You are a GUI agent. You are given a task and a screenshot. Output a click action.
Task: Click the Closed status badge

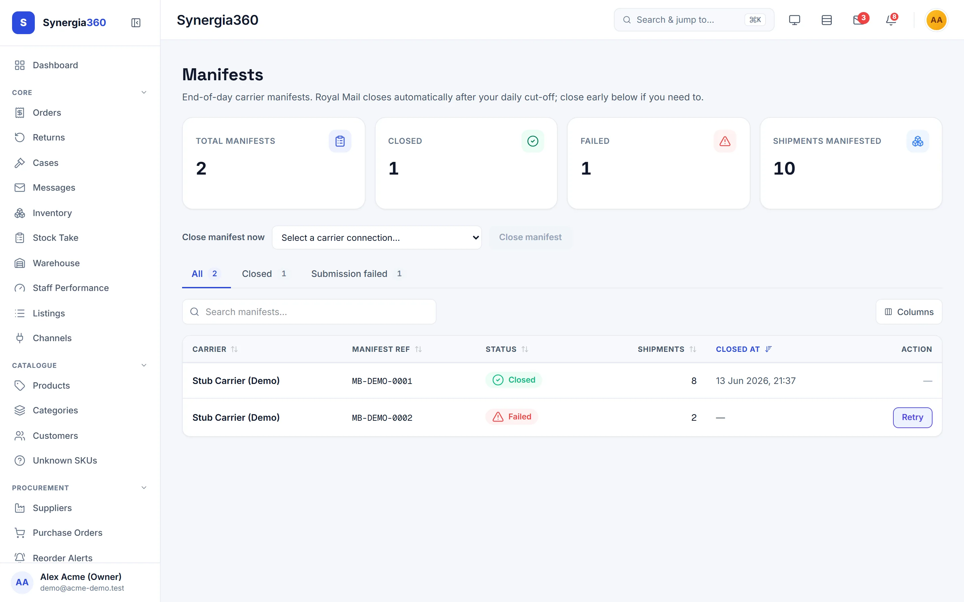[x=513, y=380]
